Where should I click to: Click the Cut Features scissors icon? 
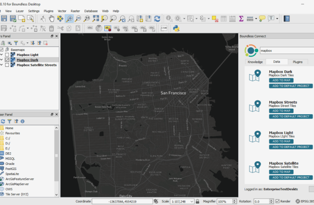click(x=60, y=28)
